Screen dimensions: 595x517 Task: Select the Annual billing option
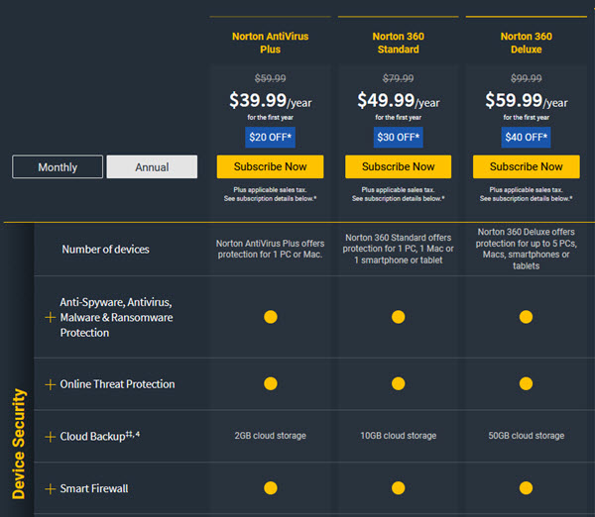click(x=152, y=166)
